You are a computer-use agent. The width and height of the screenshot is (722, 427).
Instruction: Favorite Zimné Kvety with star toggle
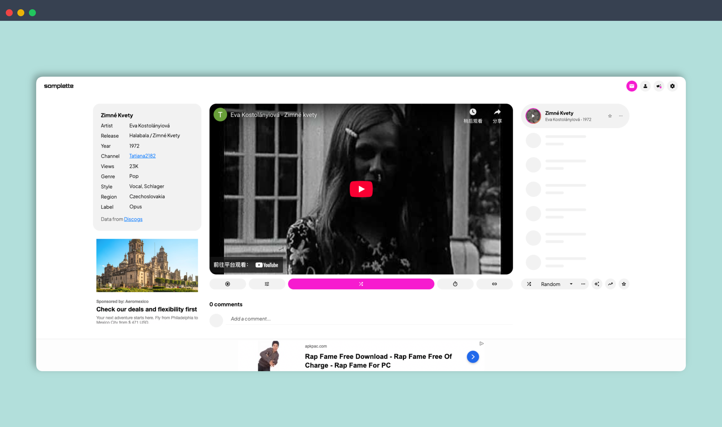pyautogui.click(x=610, y=116)
